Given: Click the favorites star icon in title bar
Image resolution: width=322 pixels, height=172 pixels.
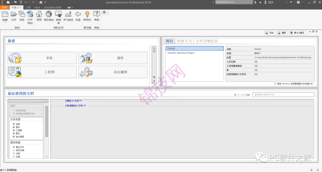Looking at the screenshot, I should pos(260,2).
